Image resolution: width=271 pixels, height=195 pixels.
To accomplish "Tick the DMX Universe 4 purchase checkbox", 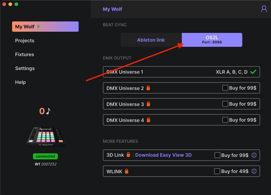I will click(225, 120).
